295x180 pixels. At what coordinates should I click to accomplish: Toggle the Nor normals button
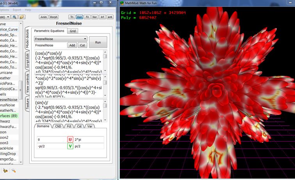(x=95, y=17)
